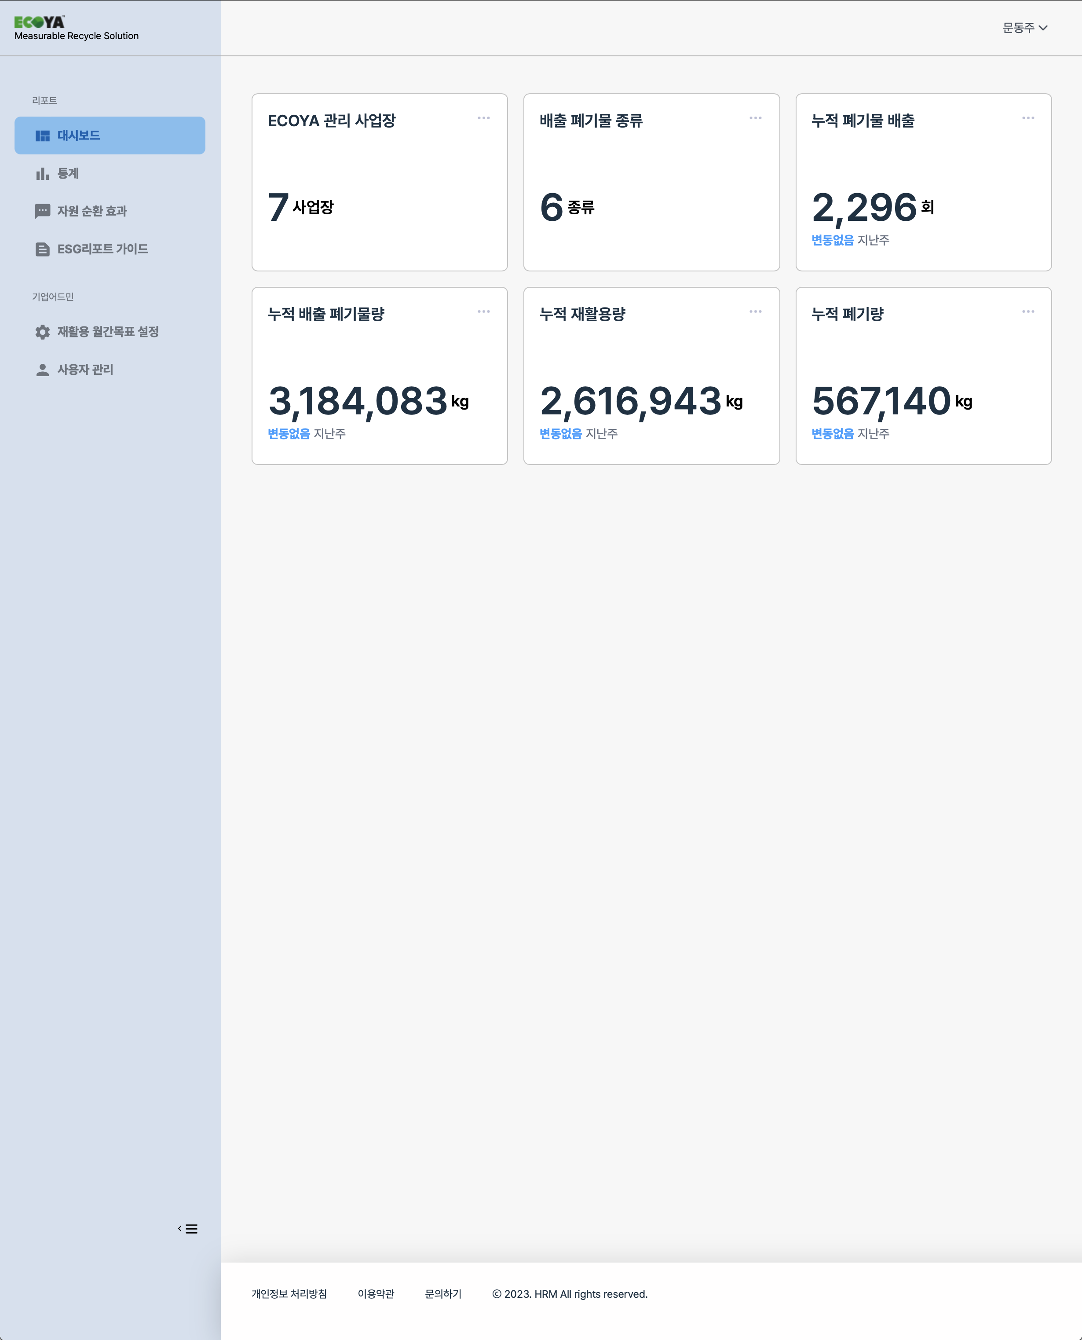Click the 자원 순환 효과 chat bubble icon

pos(42,211)
